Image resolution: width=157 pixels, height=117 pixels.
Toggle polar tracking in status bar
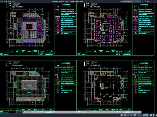(x=135, y=115)
